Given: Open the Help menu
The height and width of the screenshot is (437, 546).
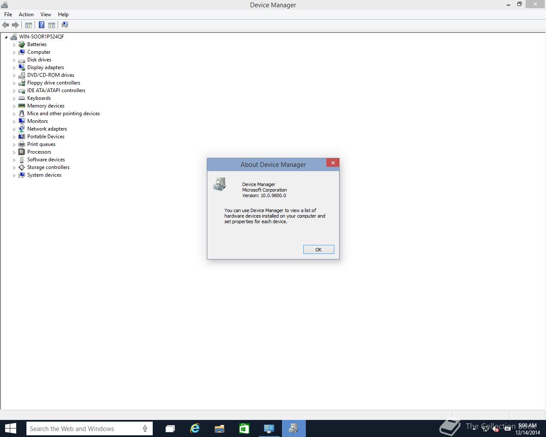Looking at the screenshot, I should click(63, 15).
